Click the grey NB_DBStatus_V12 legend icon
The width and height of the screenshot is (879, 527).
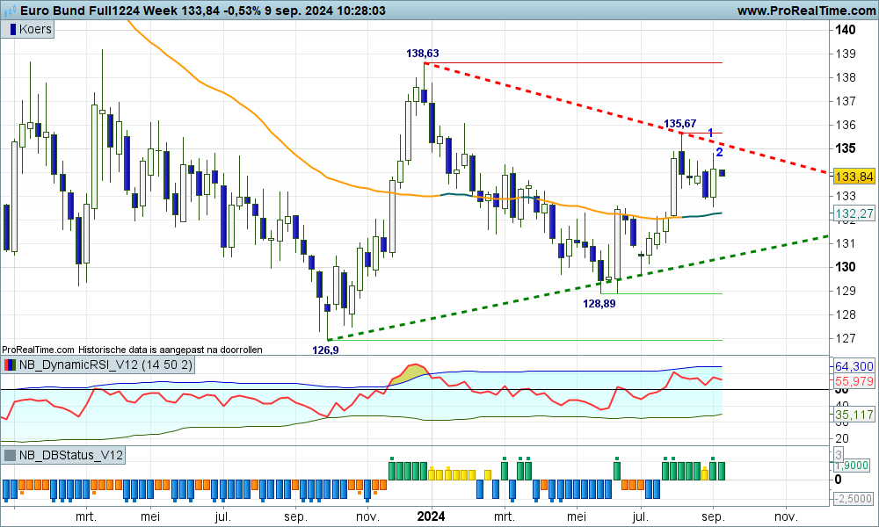pyautogui.click(x=11, y=455)
